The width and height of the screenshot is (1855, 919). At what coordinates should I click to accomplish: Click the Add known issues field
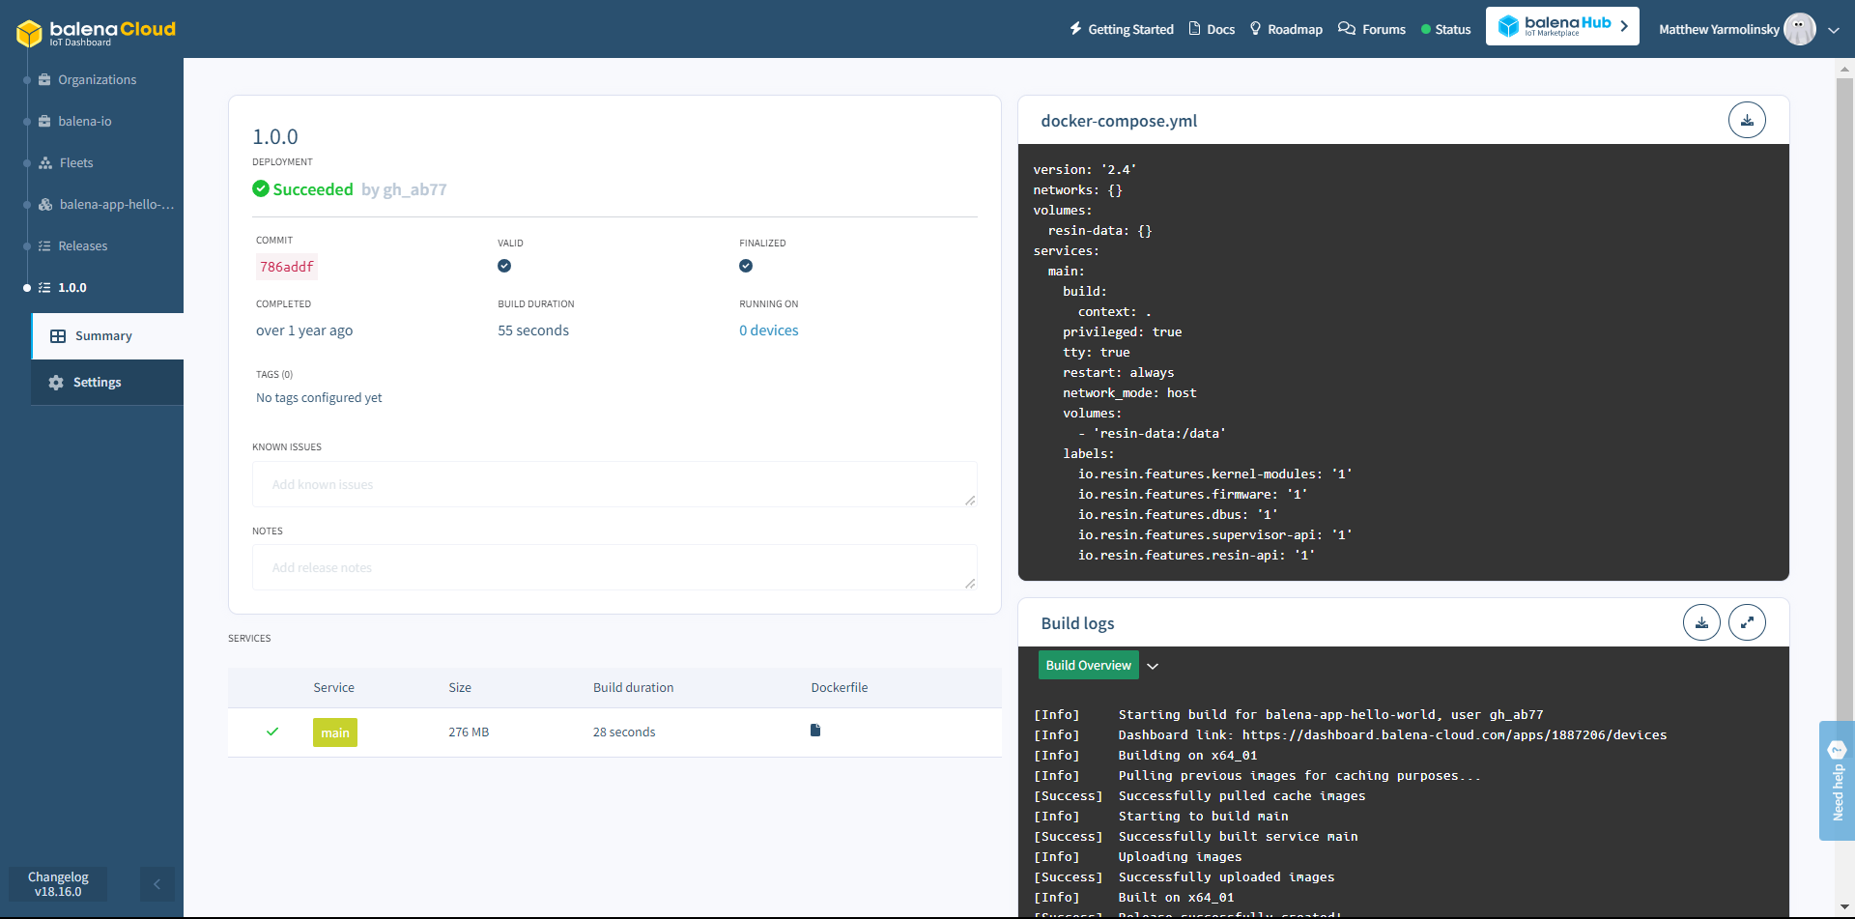(614, 484)
